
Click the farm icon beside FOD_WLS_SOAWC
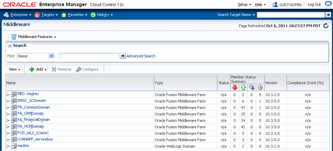14,133
